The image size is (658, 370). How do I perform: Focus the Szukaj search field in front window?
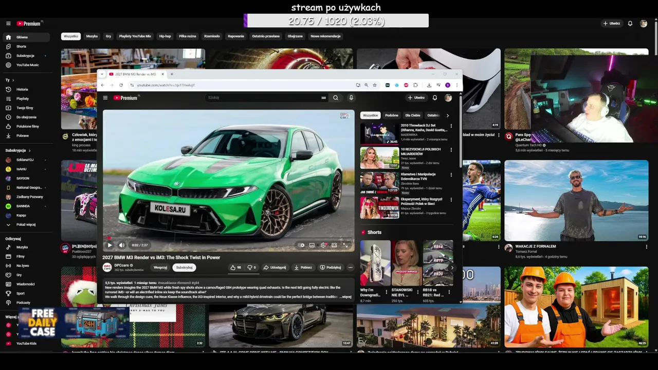coord(266,98)
